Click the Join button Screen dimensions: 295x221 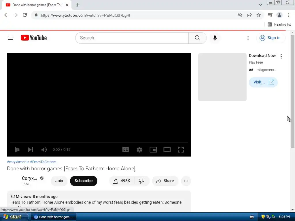tap(59, 181)
